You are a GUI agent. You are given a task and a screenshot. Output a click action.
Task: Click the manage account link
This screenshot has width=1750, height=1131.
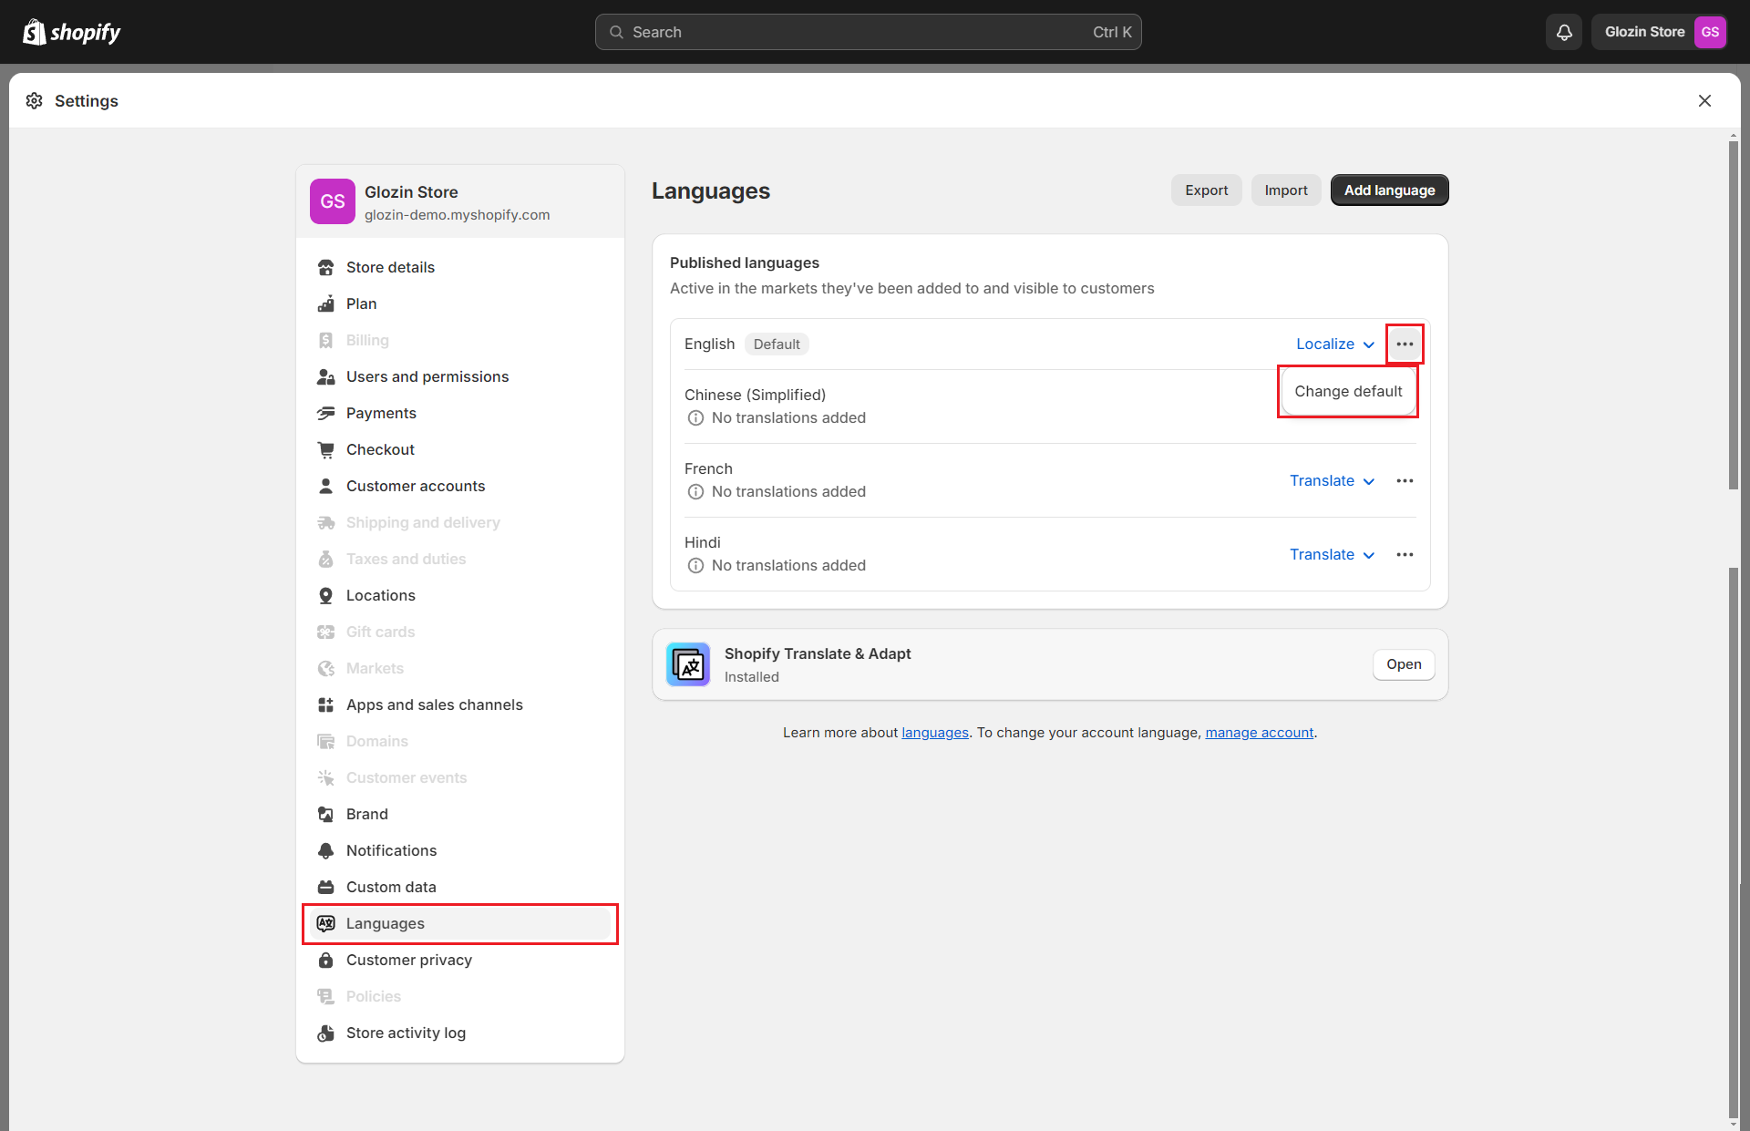pyautogui.click(x=1259, y=733)
